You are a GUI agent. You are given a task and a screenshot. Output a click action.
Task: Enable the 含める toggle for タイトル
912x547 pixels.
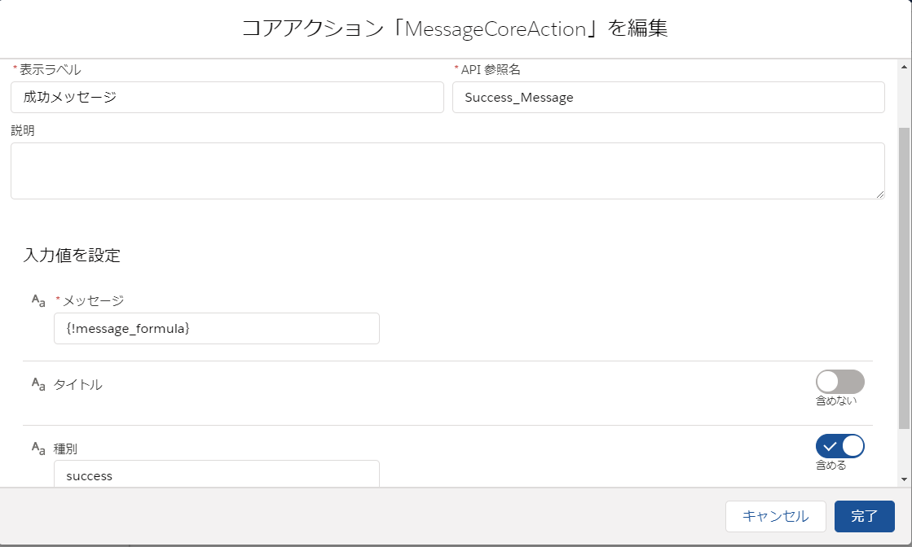coord(840,380)
